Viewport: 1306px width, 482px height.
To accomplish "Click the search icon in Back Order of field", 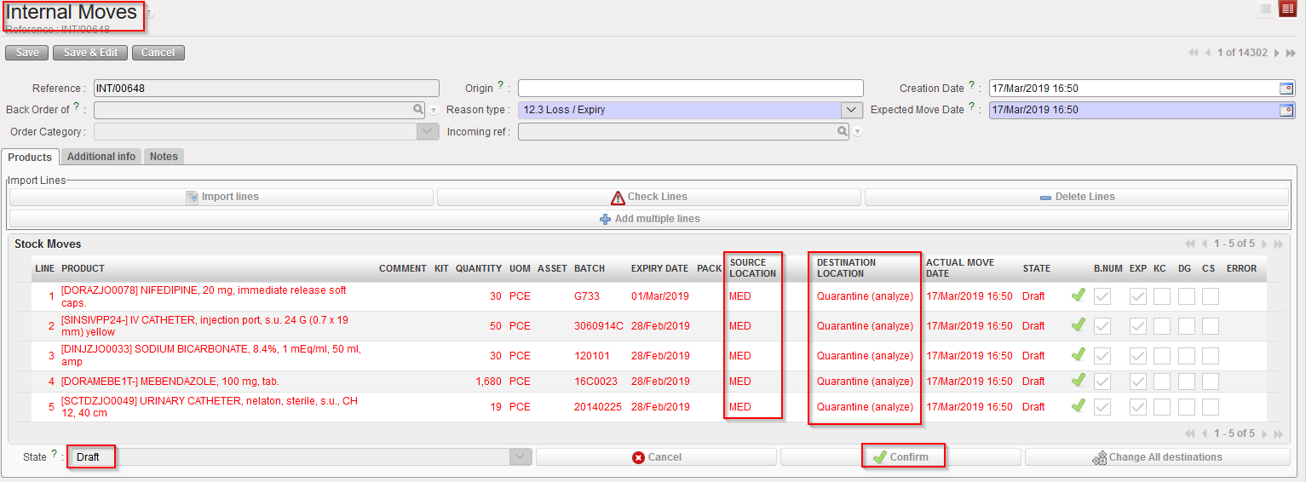I will tap(418, 110).
